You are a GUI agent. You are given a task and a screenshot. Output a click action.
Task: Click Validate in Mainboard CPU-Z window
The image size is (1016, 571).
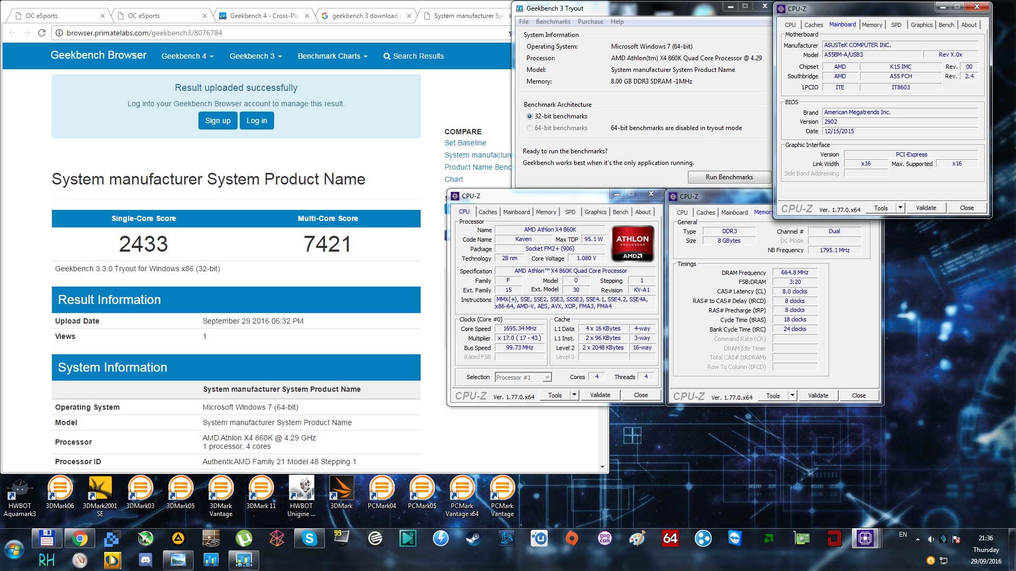(926, 208)
